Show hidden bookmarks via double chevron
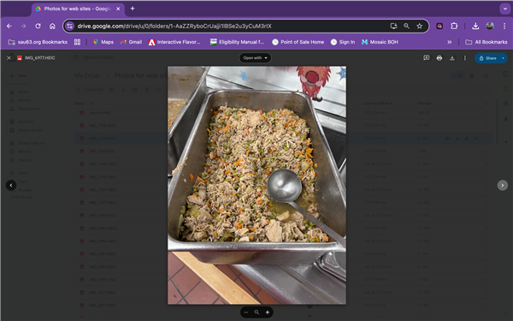The height and width of the screenshot is (321, 513). [450, 42]
